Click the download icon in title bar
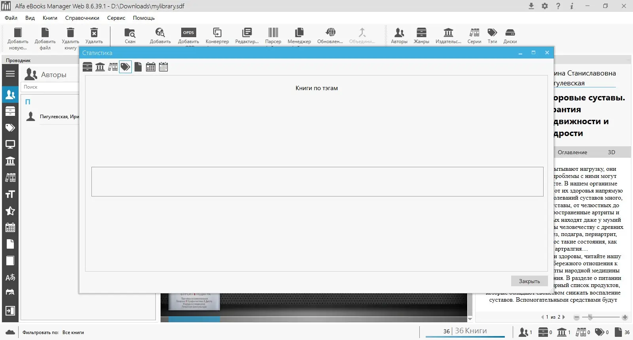Viewport: 633px width, 340px height. (531, 6)
